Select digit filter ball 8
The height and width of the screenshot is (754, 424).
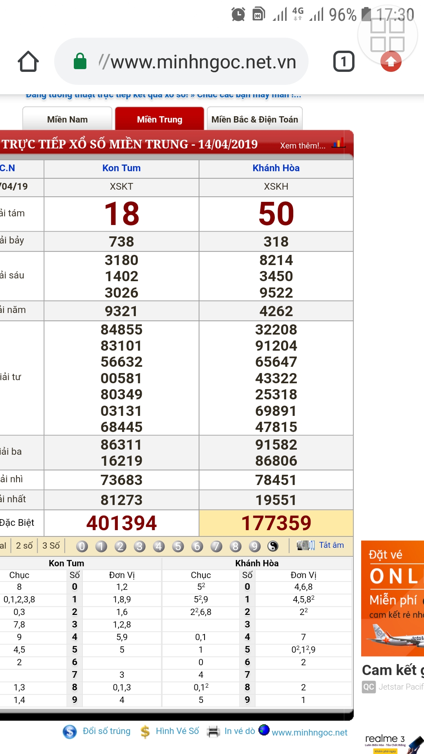coord(236,546)
